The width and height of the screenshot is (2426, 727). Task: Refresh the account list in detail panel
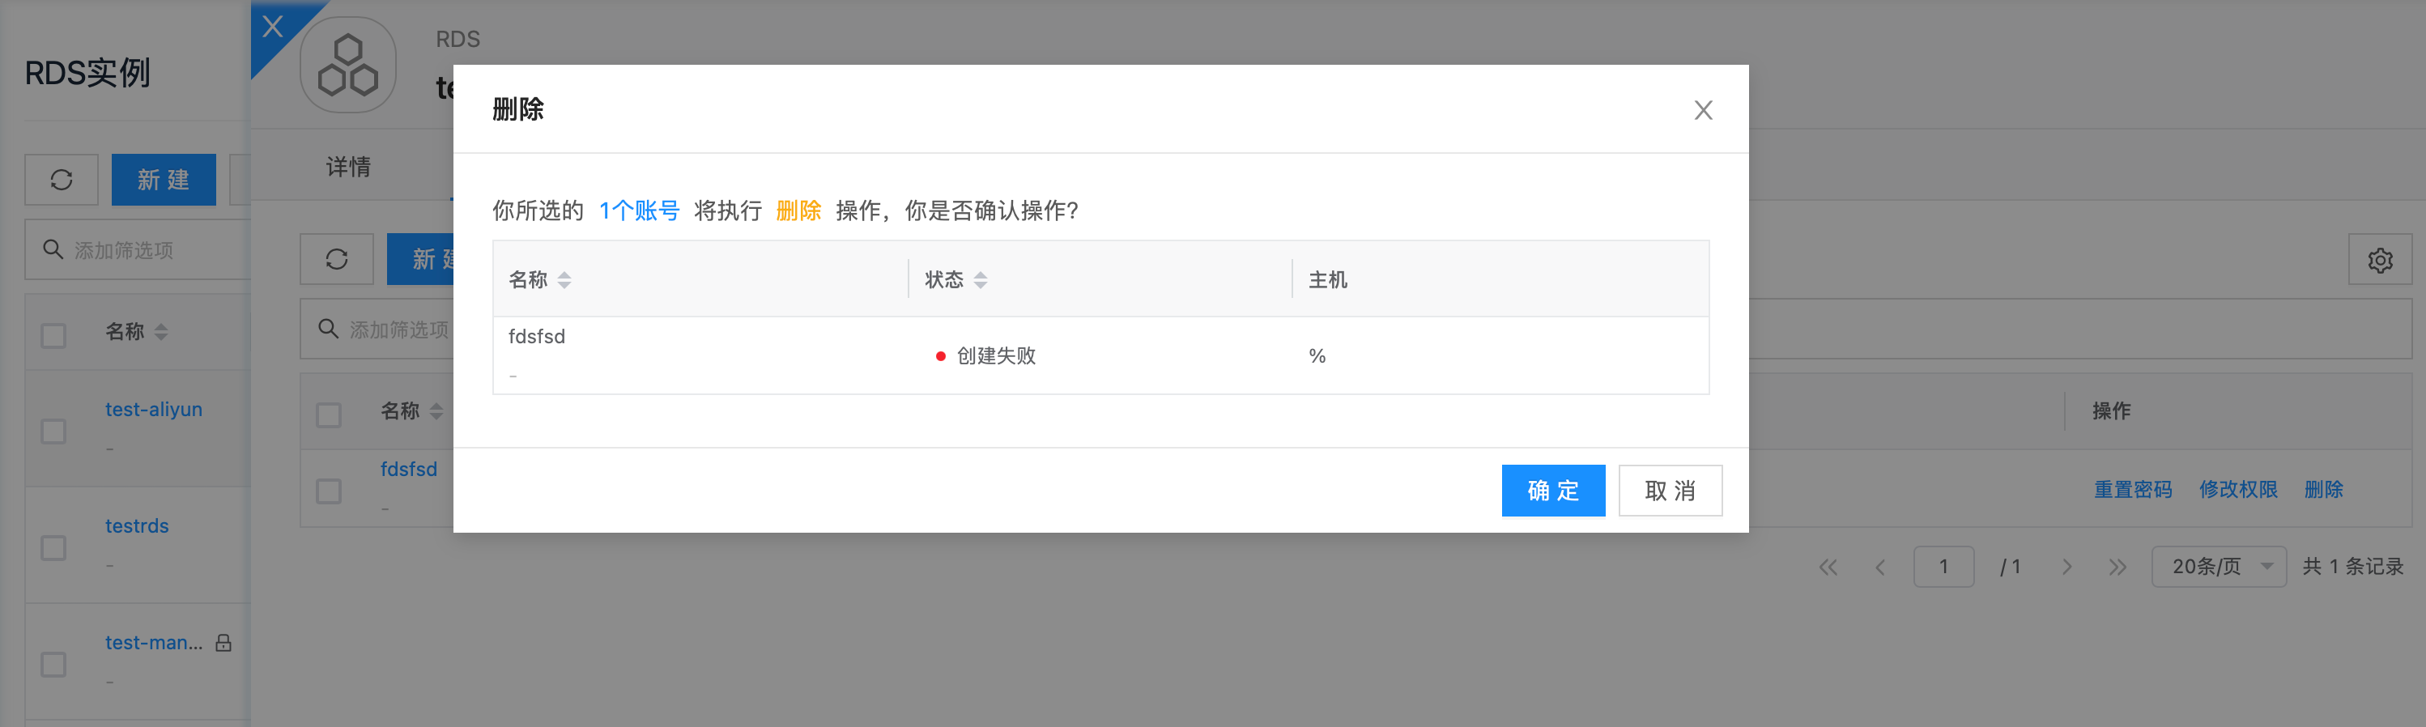(x=336, y=259)
